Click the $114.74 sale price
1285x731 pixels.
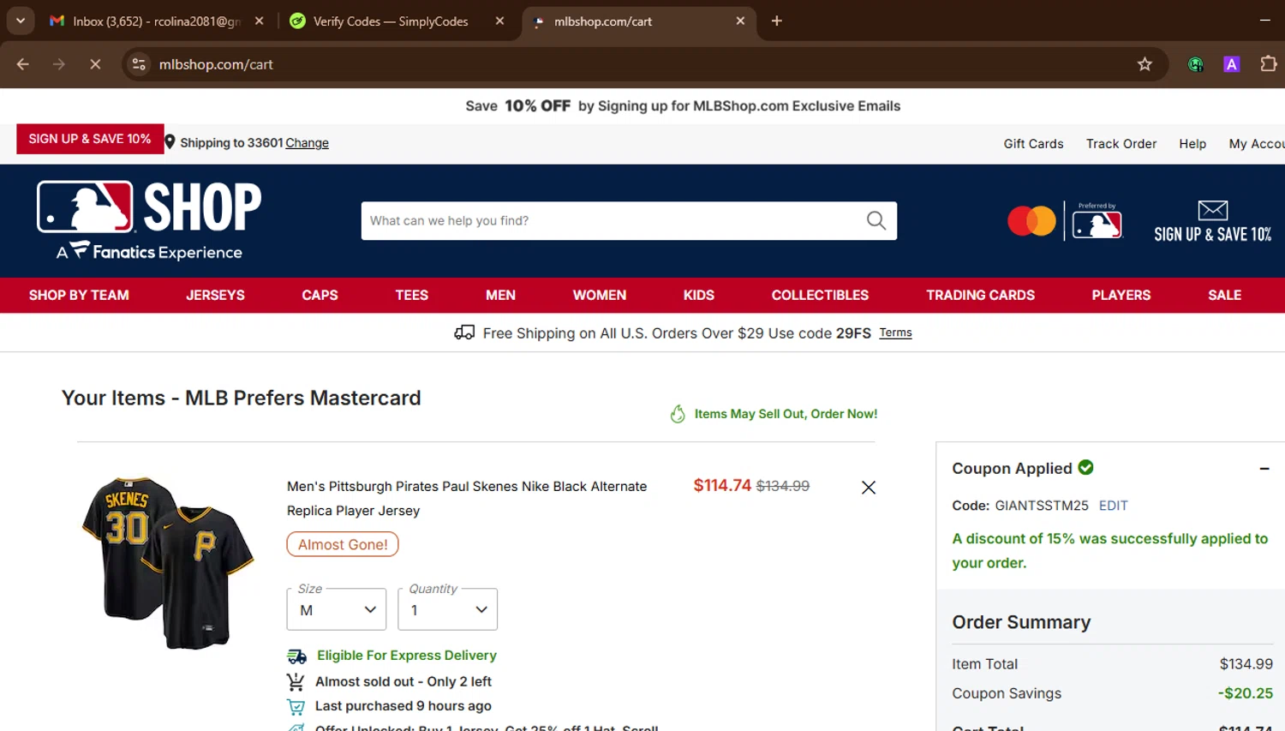click(x=722, y=486)
